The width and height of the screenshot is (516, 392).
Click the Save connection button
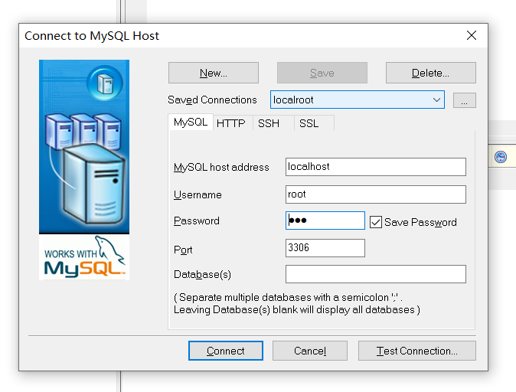coord(322,73)
